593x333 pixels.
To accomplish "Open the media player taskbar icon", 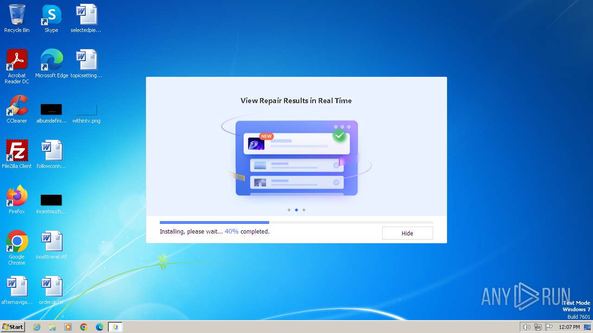I will [x=68, y=327].
